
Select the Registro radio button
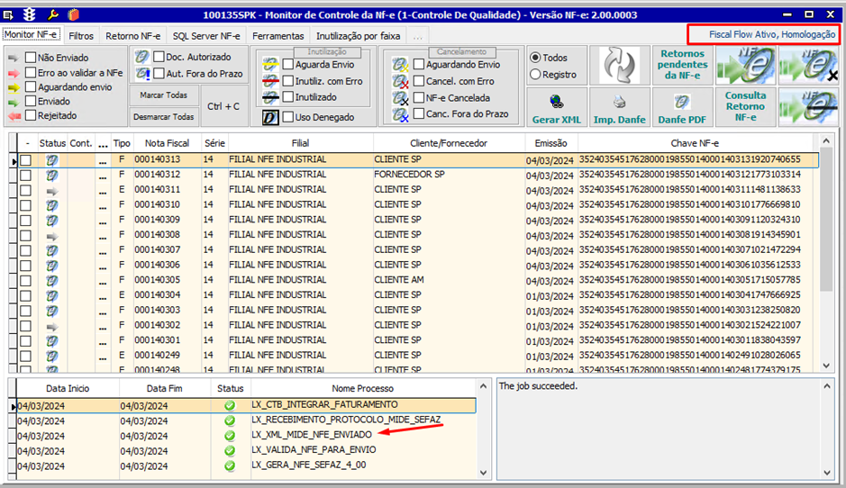pos(536,75)
